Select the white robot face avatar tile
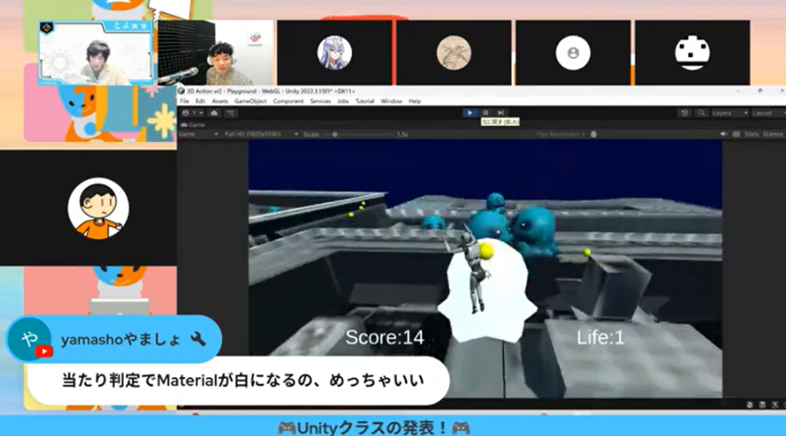786x436 pixels. click(x=693, y=52)
